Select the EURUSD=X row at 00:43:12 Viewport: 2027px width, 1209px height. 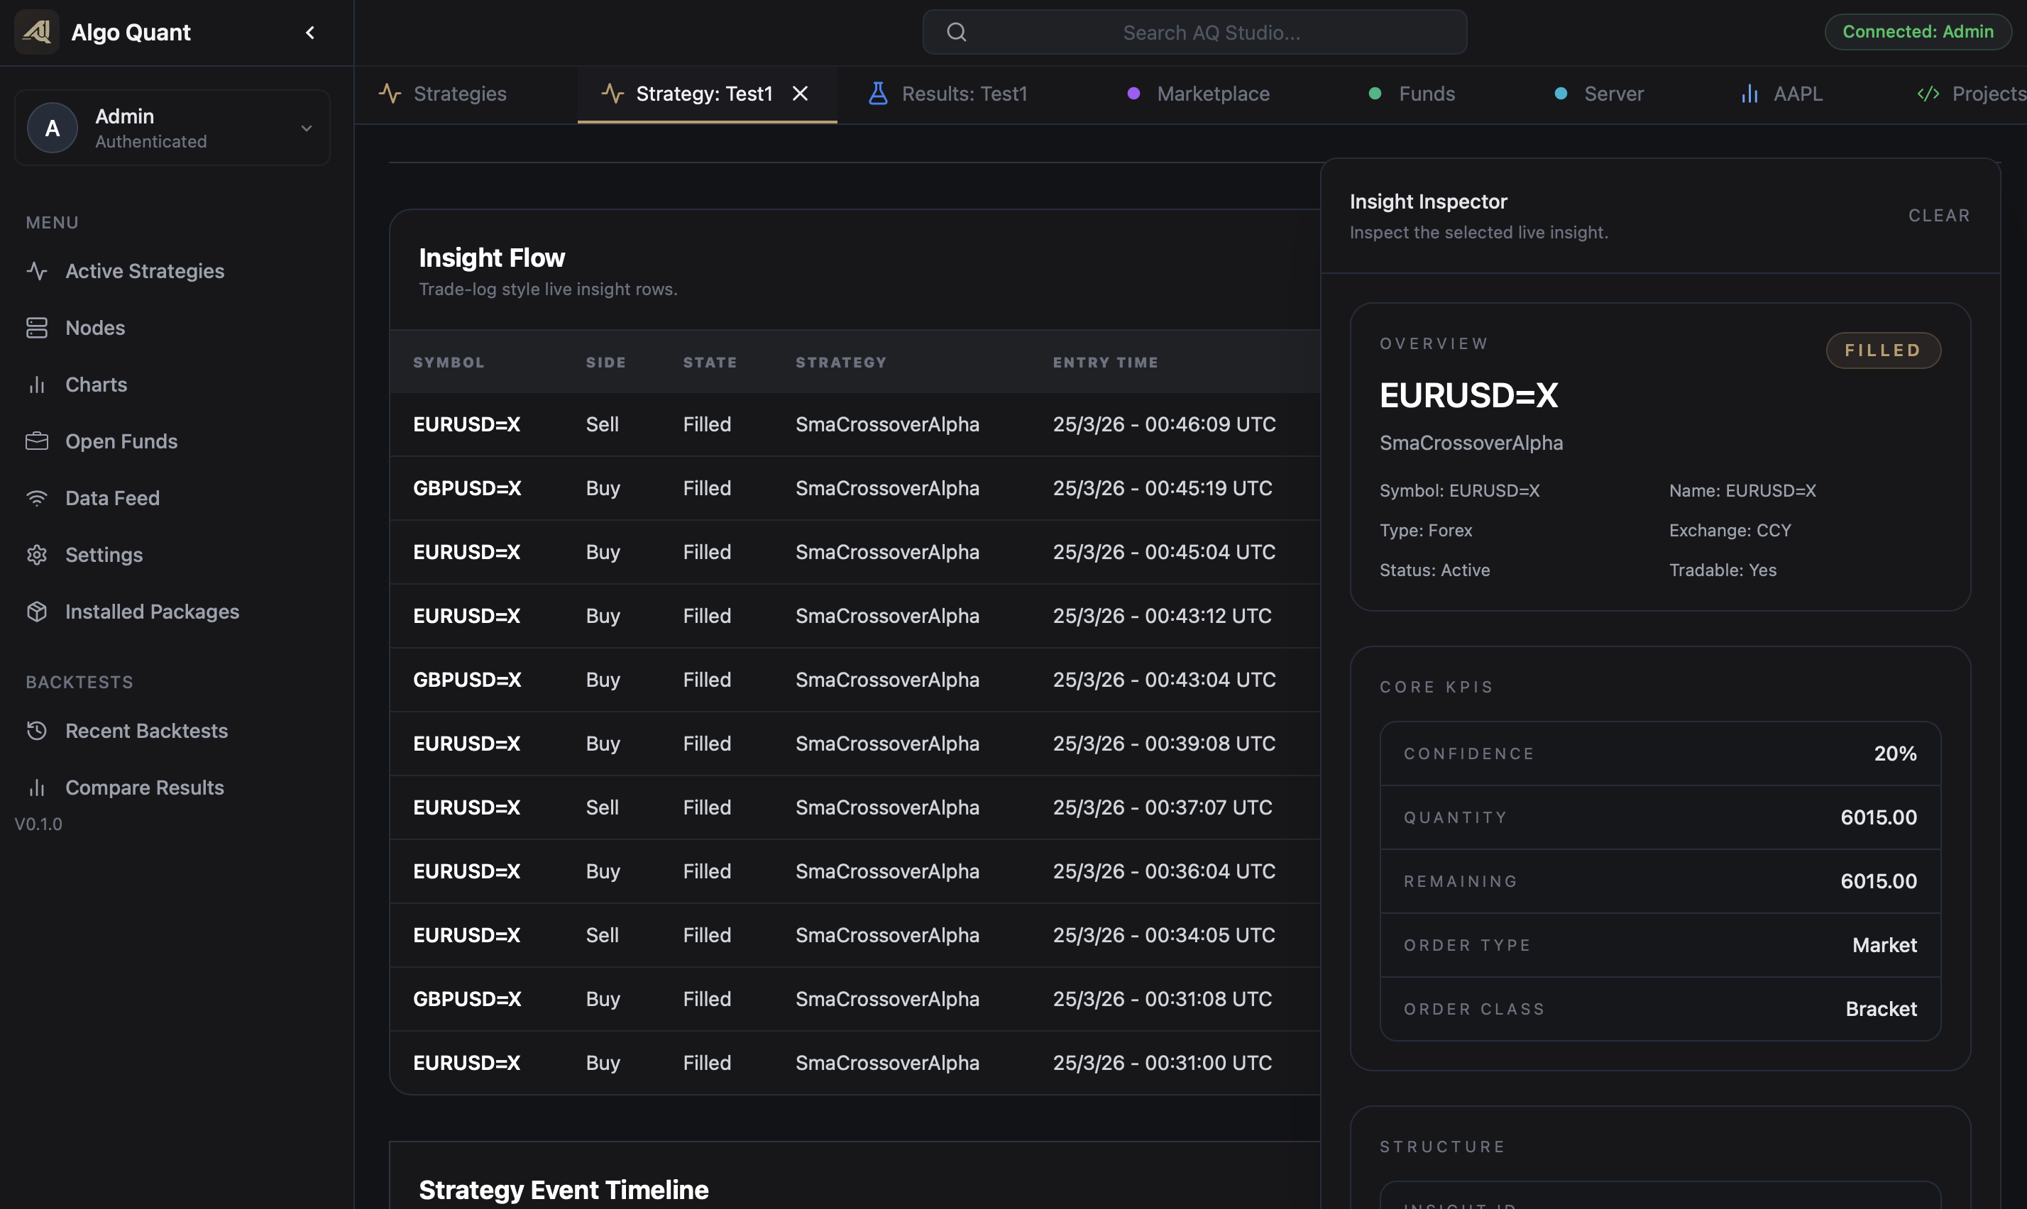click(x=855, y=616)
